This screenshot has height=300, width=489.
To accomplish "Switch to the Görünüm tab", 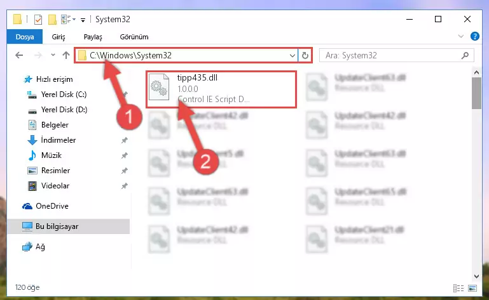I will coord(134,37).
